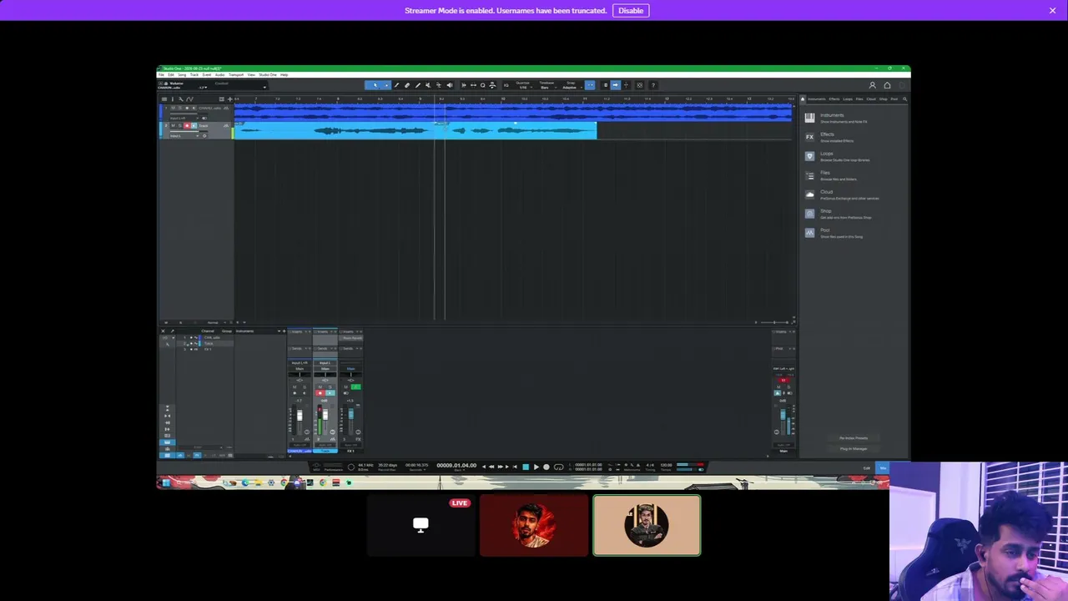Open the Transport menu

(236, 75)
